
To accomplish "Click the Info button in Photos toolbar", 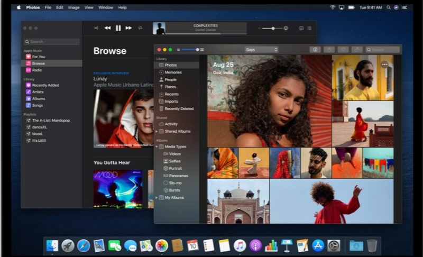I will (315, 50).
